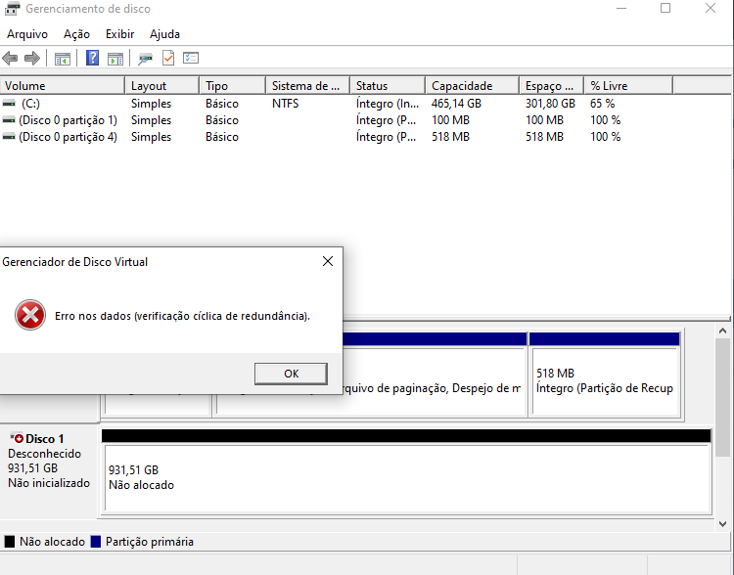
Task: Click the black Não alocado legend swatch
Action: (10, 542)
